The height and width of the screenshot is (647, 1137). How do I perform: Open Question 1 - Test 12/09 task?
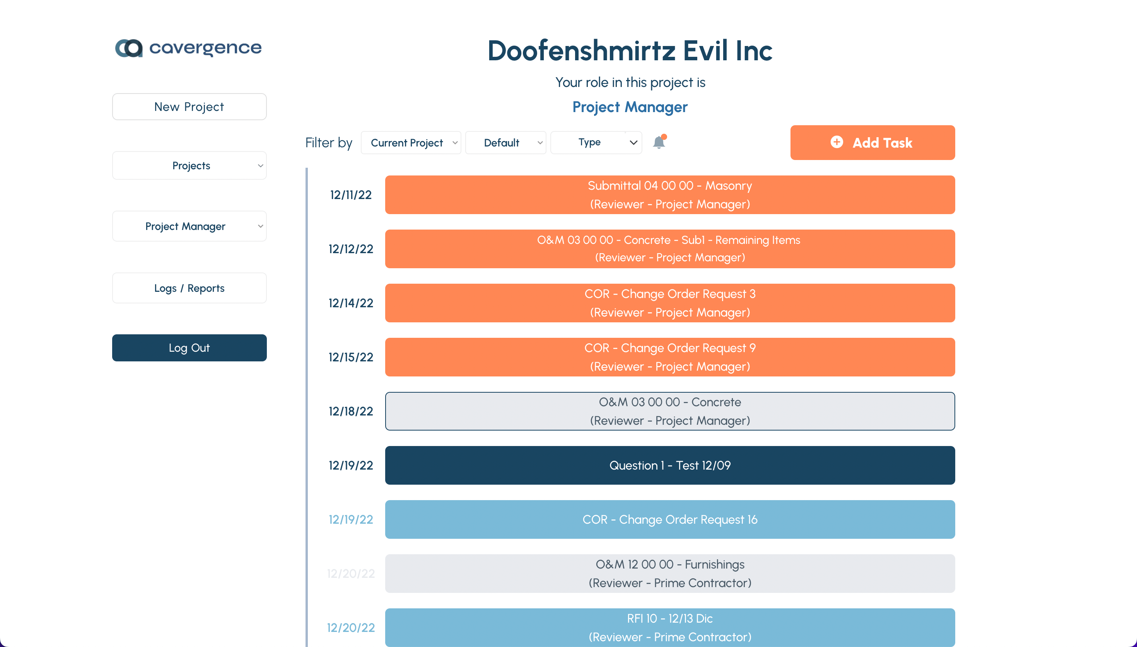click(x=670, y=465)
